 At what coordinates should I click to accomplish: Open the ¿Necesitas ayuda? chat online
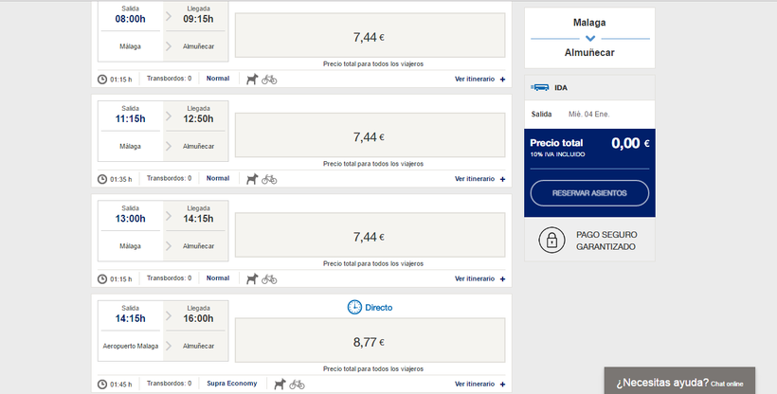tap(679, 383)
